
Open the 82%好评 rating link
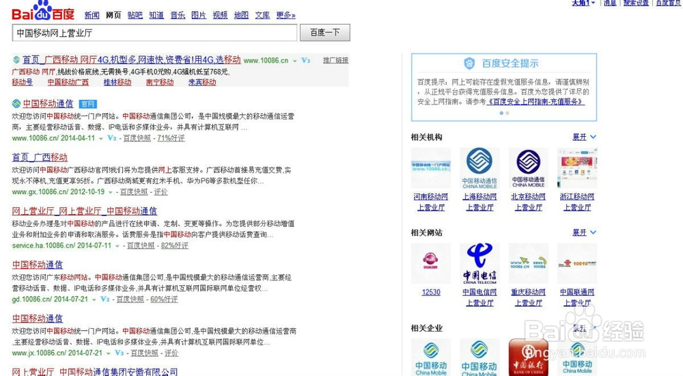point(175,245)
